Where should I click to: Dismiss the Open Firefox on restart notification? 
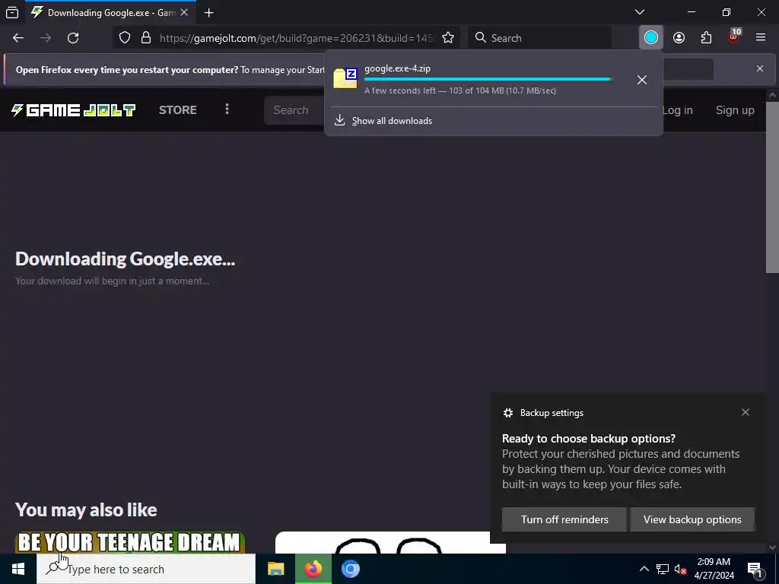coord(760,68)
